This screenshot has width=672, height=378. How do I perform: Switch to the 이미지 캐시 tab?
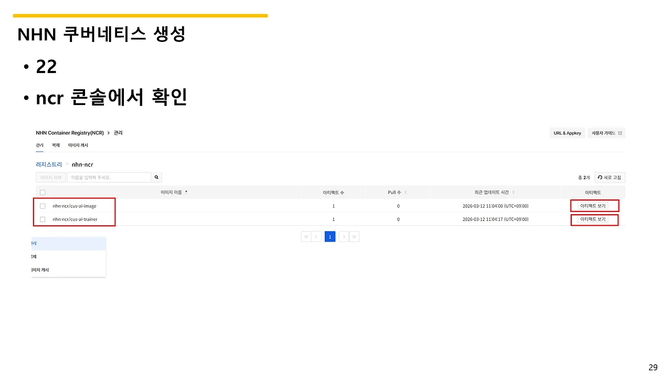tap(78, 145)
